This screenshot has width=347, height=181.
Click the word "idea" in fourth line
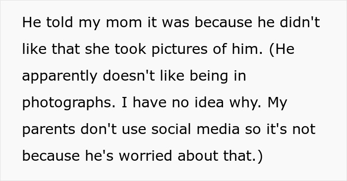[209, 103]
